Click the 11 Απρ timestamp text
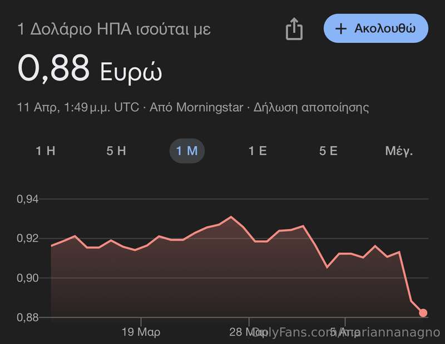Screen dimensions: 445x344 [78, 107]
